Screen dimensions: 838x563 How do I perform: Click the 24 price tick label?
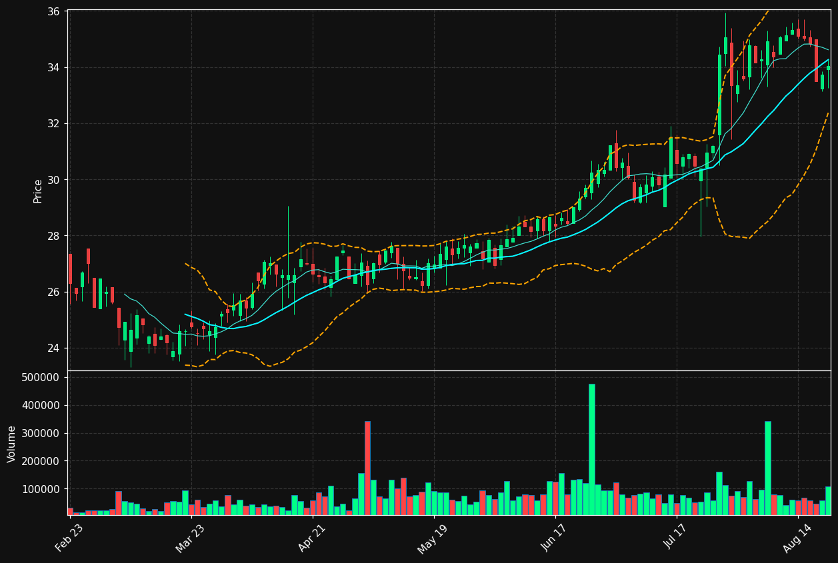click(54, 348)
